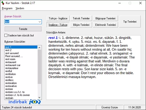This screenshot has height=110, width=146.
Task: Expand the search word dropdown arrow
Action: pyautogui.click(x=40, y=22)
